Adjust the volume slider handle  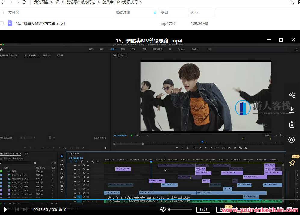pyautogui.click(x=169, y=210)
